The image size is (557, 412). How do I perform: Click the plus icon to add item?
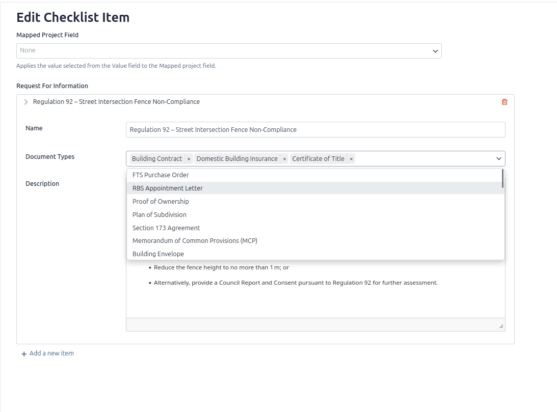24,354
